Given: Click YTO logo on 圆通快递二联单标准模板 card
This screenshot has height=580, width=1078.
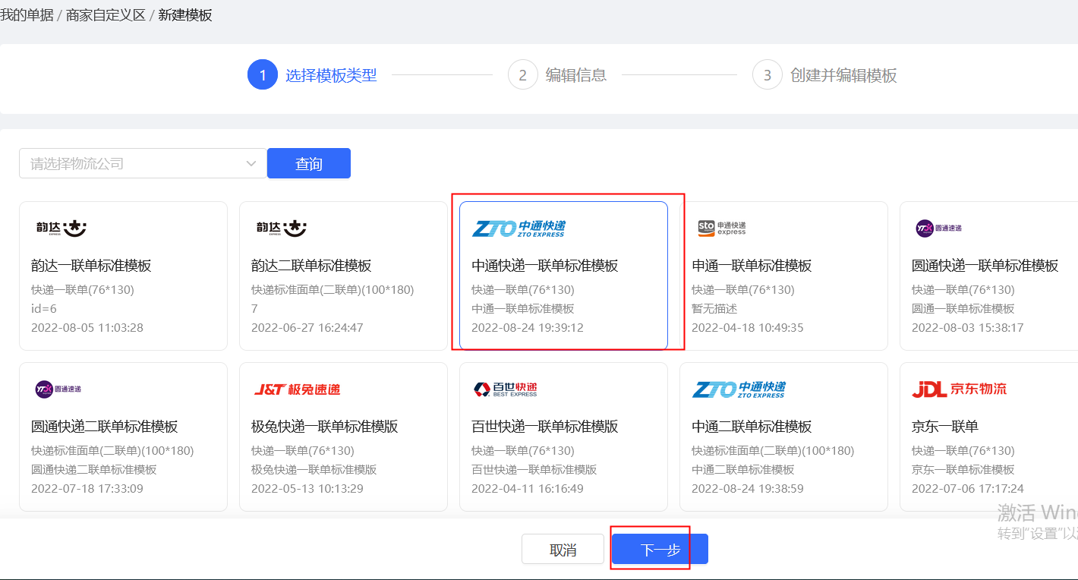Looking at the screenshot, I should click(58, 389).
